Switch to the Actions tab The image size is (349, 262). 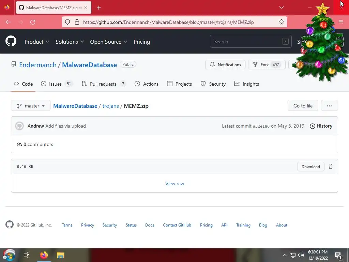click(147, 84)
